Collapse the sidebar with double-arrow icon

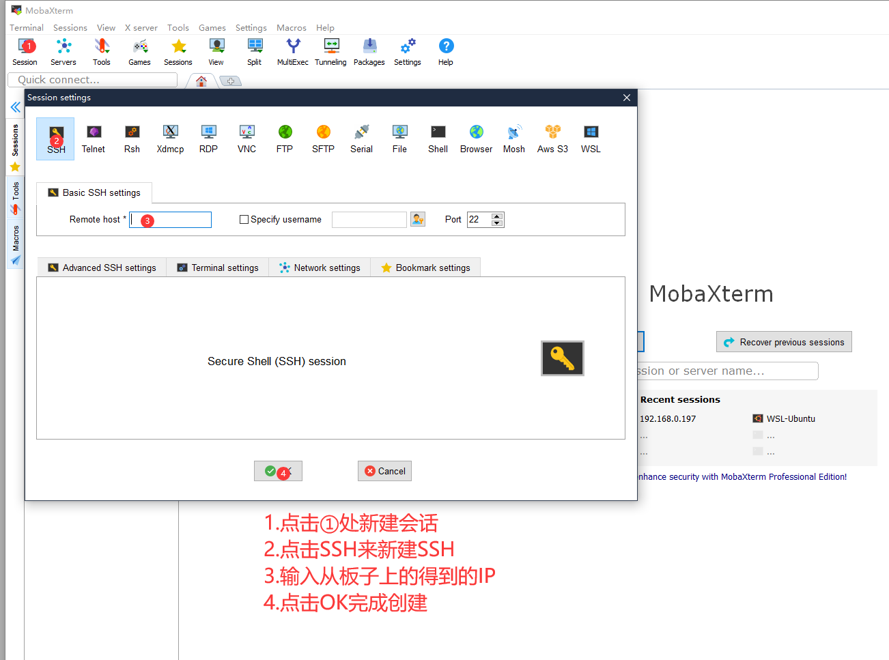pyautogui.click(x=15, y=107)
